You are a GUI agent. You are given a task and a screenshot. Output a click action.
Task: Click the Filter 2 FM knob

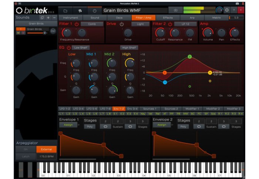(190, 33)
